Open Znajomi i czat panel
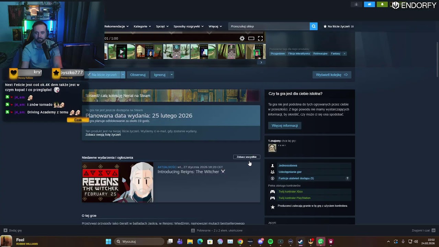Screen dimensions: 439x247 (424, 231)
